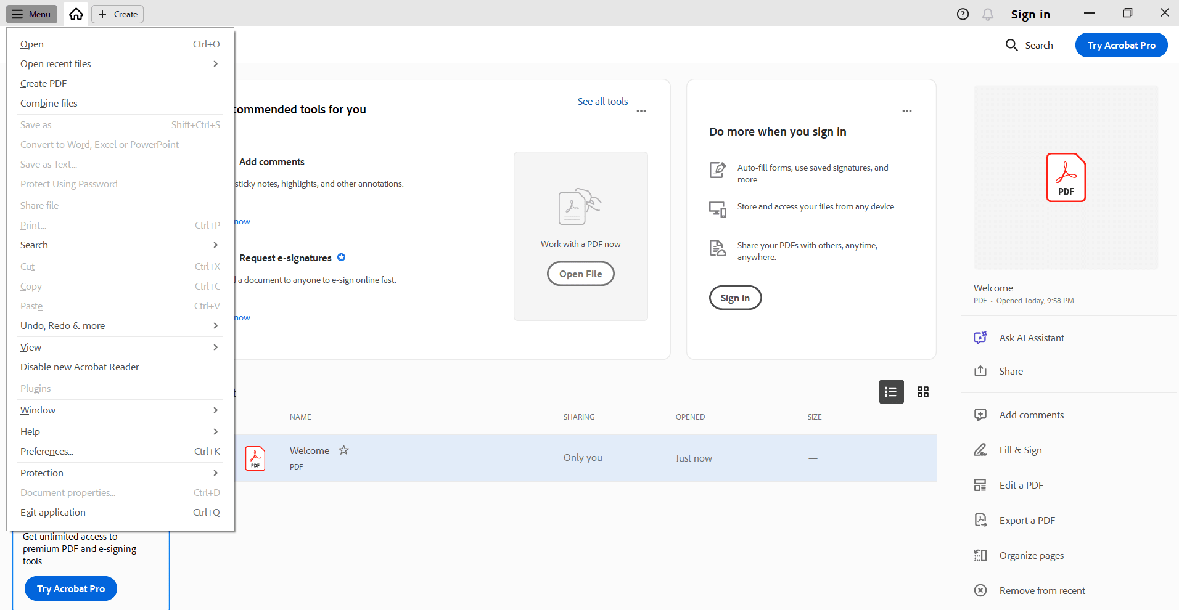Star the Welcome file as favorite
This screenshot has height=610, width=1179.
tap(343, 450)
